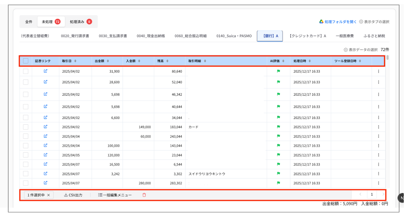Screen dimensions: 404x219
Task: Open evidence link for row with balance 23,044
Action: pyautogui.click(x=45, y=155)
